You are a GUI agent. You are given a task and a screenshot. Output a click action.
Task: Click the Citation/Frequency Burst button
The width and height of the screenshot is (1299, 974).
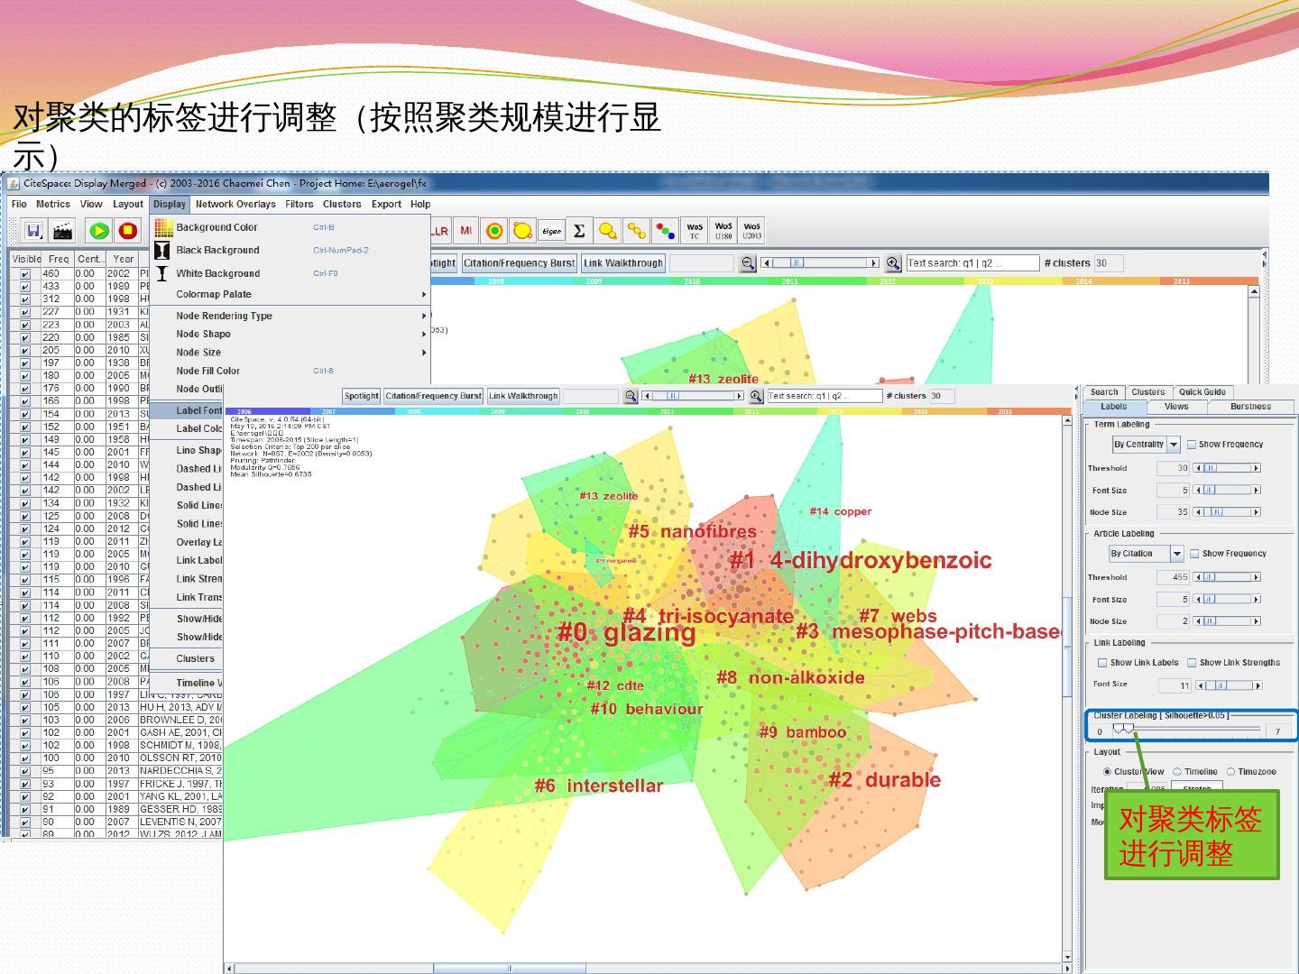pyautogui.click(x=519, y=263)
